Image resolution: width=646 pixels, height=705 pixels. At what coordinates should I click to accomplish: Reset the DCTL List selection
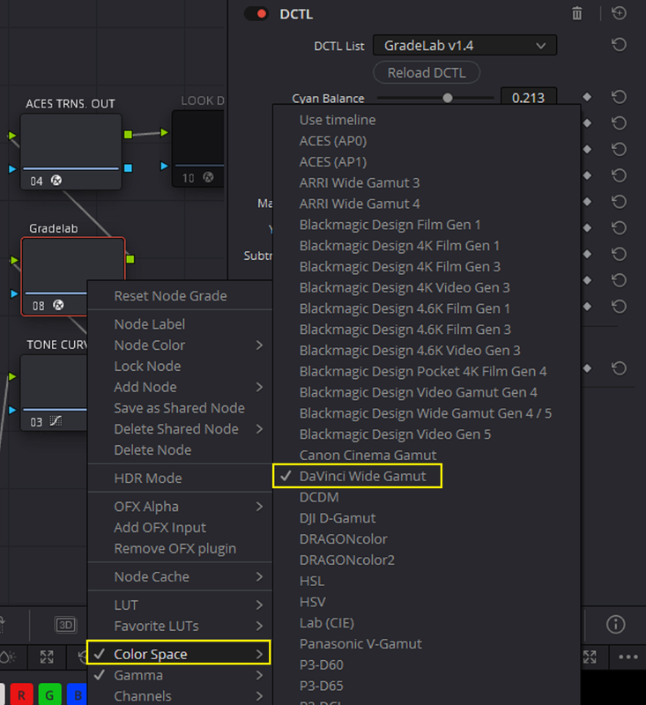pos(619,45)
